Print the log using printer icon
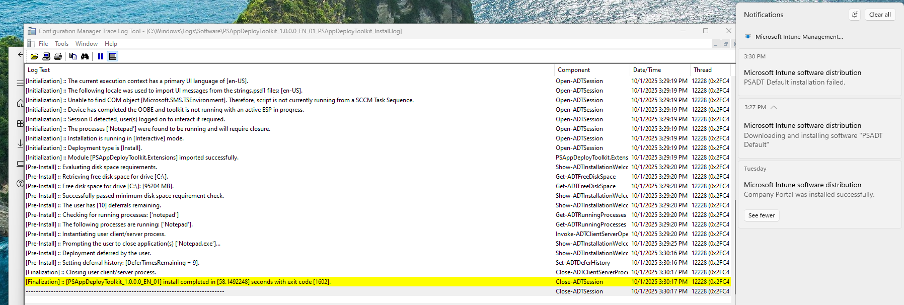The image size is (904, 305). click(58, 56)
